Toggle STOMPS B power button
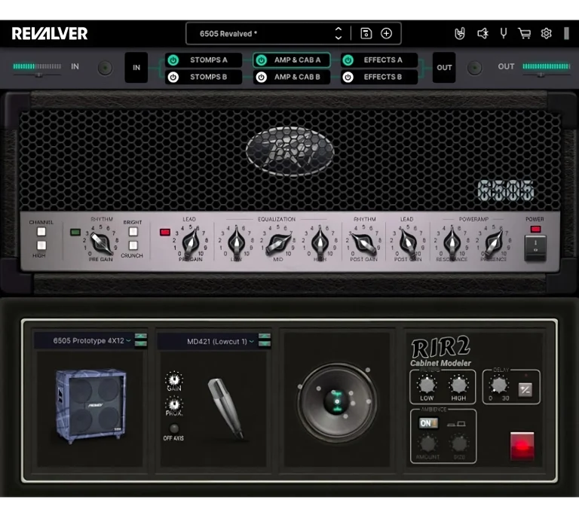 pos(173,77)
